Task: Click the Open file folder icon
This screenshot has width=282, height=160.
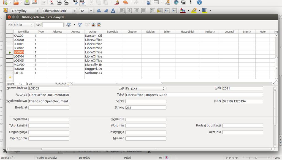Action: pyautogui.click(x=16, y=2)
